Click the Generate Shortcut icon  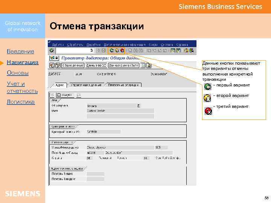click(x=178, y=51)
